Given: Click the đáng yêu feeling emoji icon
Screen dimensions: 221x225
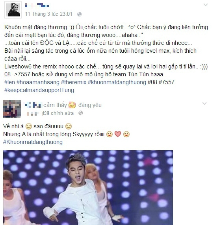Looking at the screenshot, I should pos(72,105).
